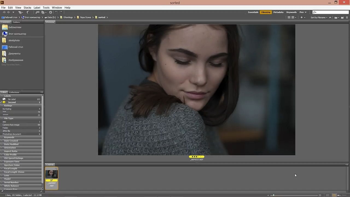Screen dimensions: 350x197
Task: Open recent file menu
Action: tap(337, 18)
